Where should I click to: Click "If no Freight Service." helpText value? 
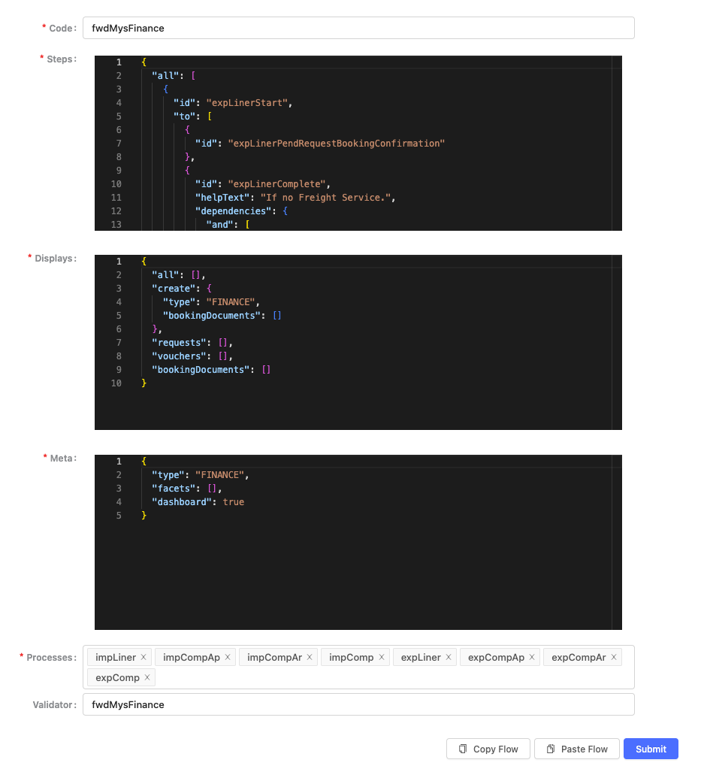click(x=325, y=197)
